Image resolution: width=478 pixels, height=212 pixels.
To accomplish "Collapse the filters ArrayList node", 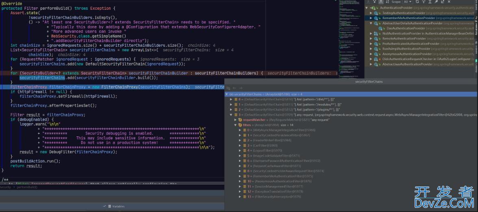I will (x=235, y=125).
